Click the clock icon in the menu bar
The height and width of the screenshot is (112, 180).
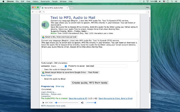168,1
